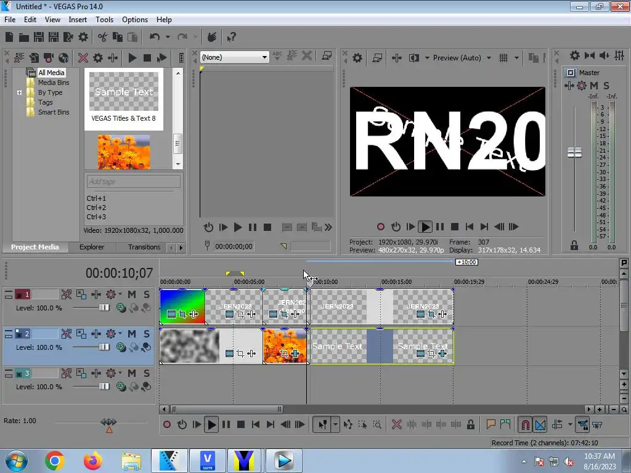Open Event Pan/Crop on the flowers clip
The width and height of the screenshot is (631, 473).
pyautogui.click(x=283, y=354)
